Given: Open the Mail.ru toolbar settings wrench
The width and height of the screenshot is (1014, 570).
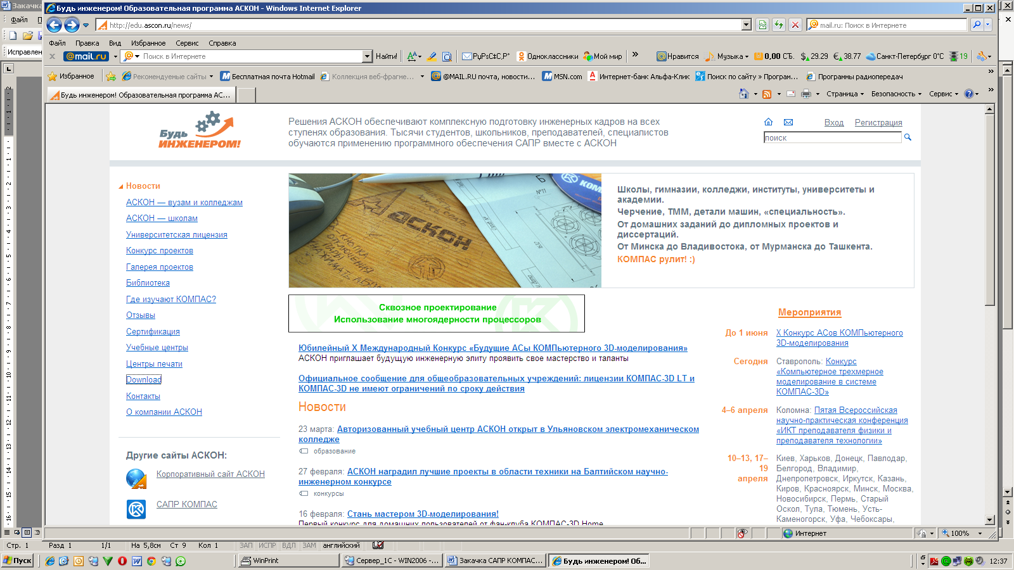Looking at the screenshot, I should (983, 56).
